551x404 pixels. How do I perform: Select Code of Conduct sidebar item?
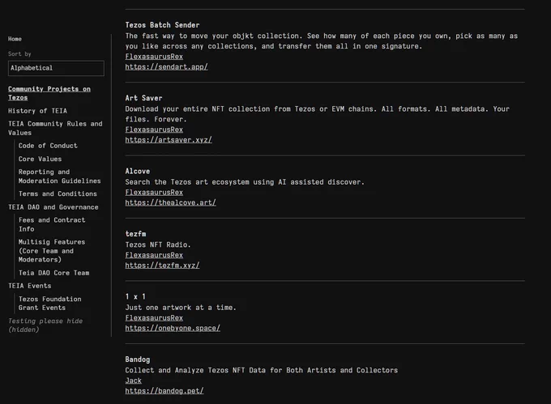pos(48,146)
